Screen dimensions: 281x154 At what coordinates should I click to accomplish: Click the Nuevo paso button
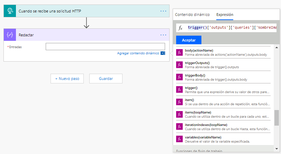67,79
